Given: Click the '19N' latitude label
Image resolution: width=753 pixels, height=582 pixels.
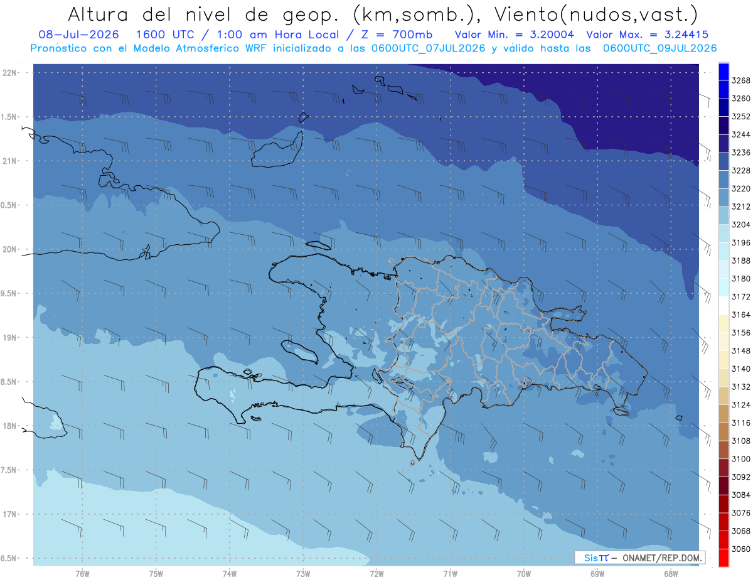Looking at the screenshot, I should (x=11, y=338).
